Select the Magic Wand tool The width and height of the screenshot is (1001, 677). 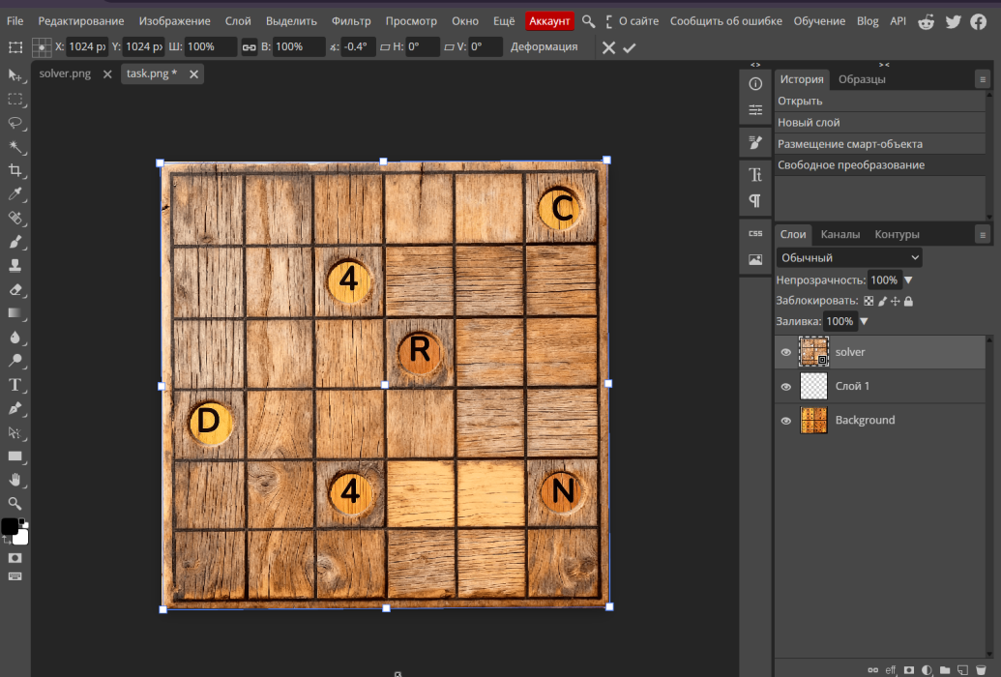click(15, 147)
